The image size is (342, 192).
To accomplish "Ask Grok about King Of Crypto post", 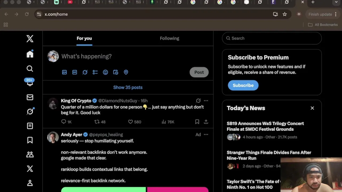I will tap(198, 101).
